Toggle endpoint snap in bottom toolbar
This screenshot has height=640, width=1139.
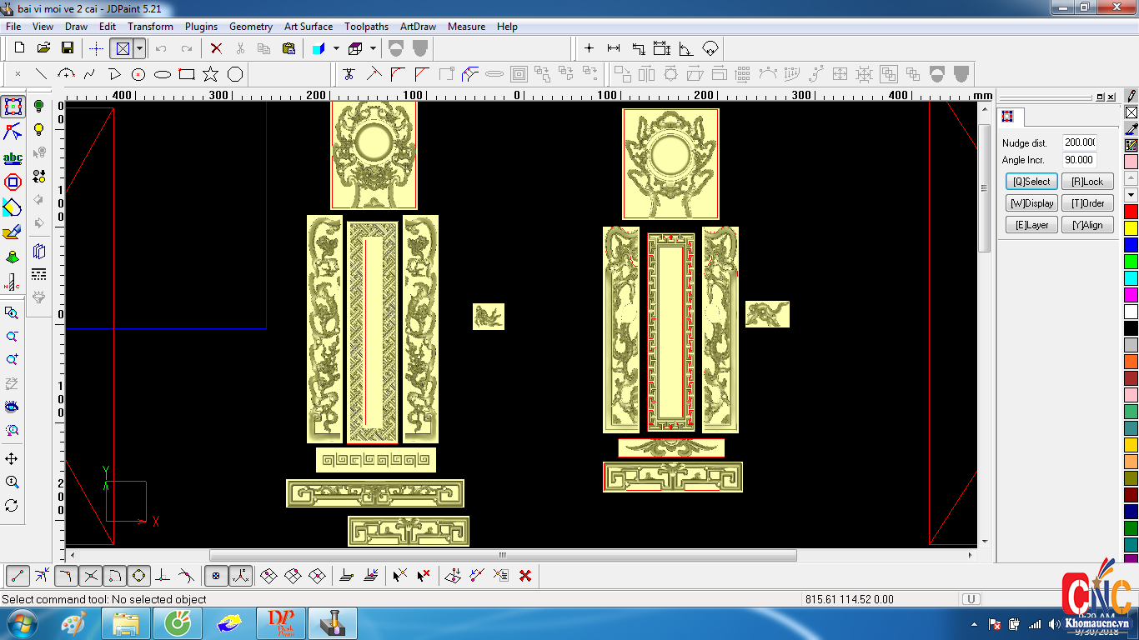coord(18,575)
